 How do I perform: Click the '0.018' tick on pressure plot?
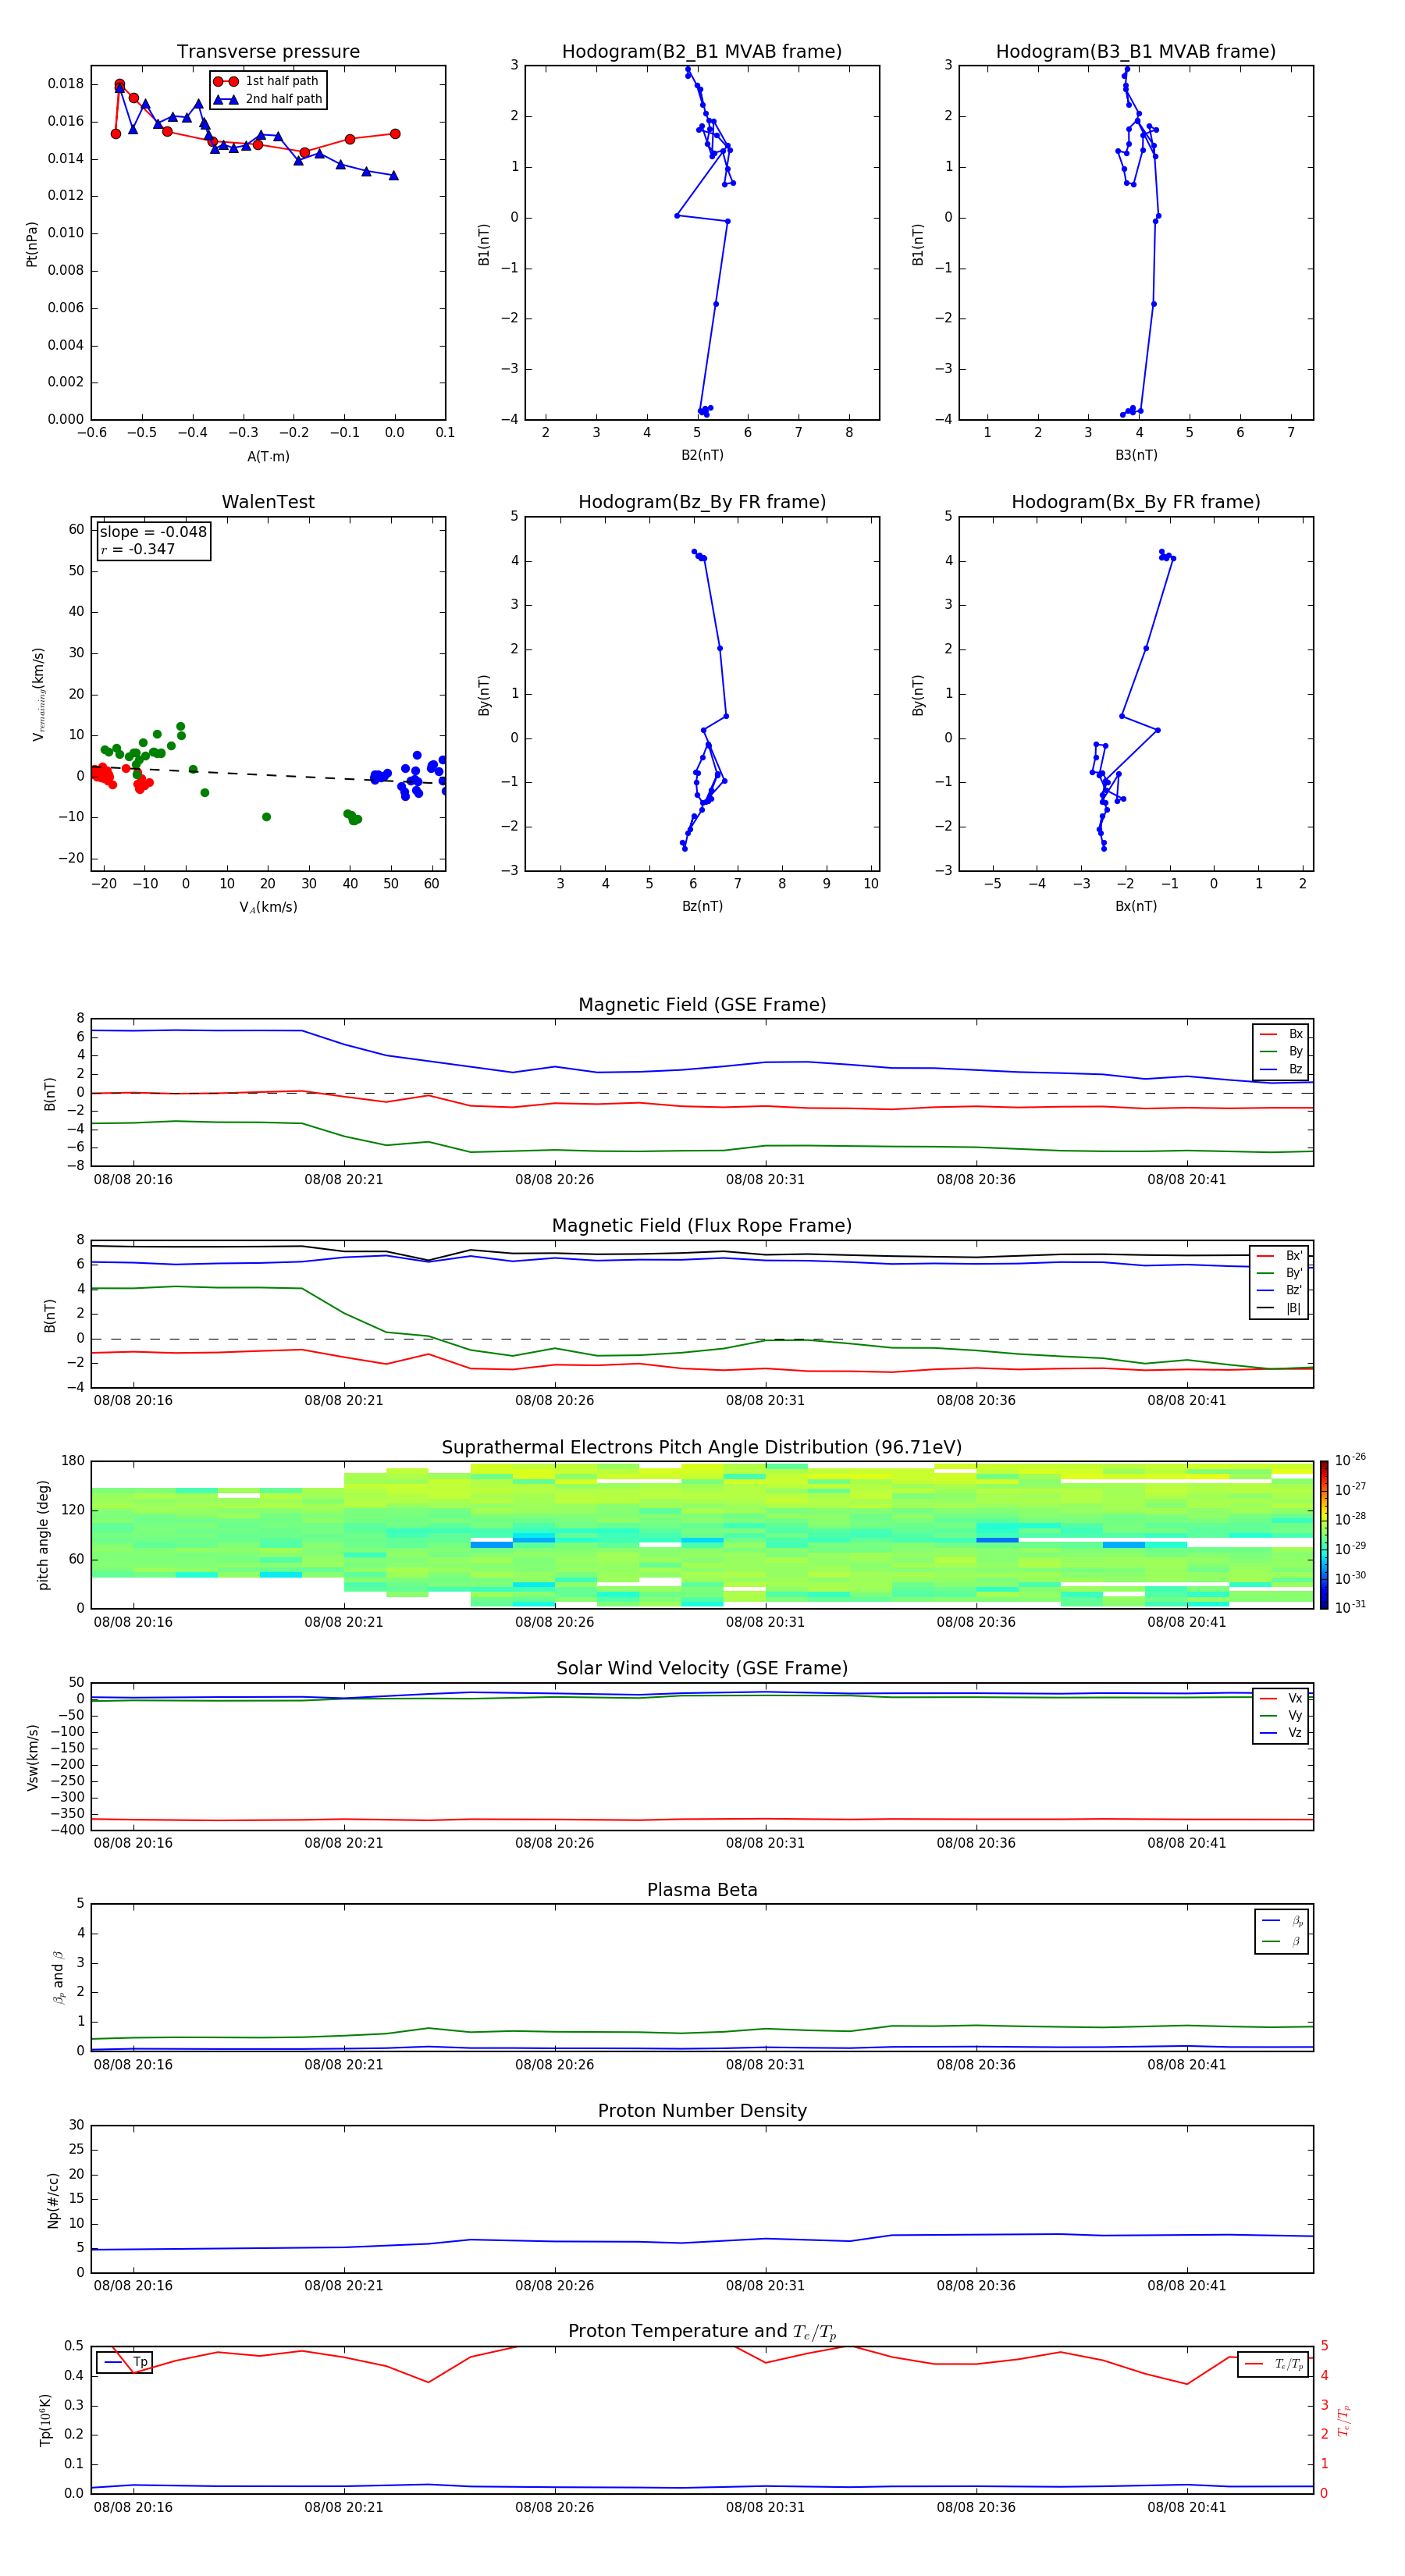[66, 84]
